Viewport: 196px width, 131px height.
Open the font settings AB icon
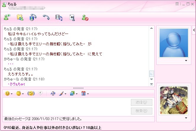click(53, 93)
